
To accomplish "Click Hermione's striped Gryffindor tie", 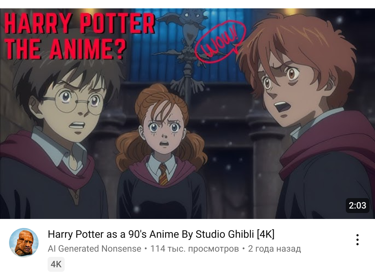I will 163,174.
